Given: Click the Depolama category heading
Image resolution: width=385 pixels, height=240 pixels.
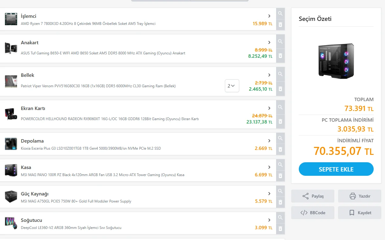Looking at the screenshot, I should tap(32, 141).
